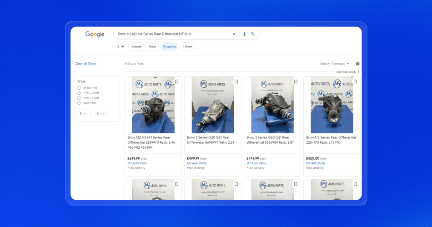Open MT Auto Parts seller link for £420.00 item
Screen dimensions: 432x227
click(x=316, y=163)
